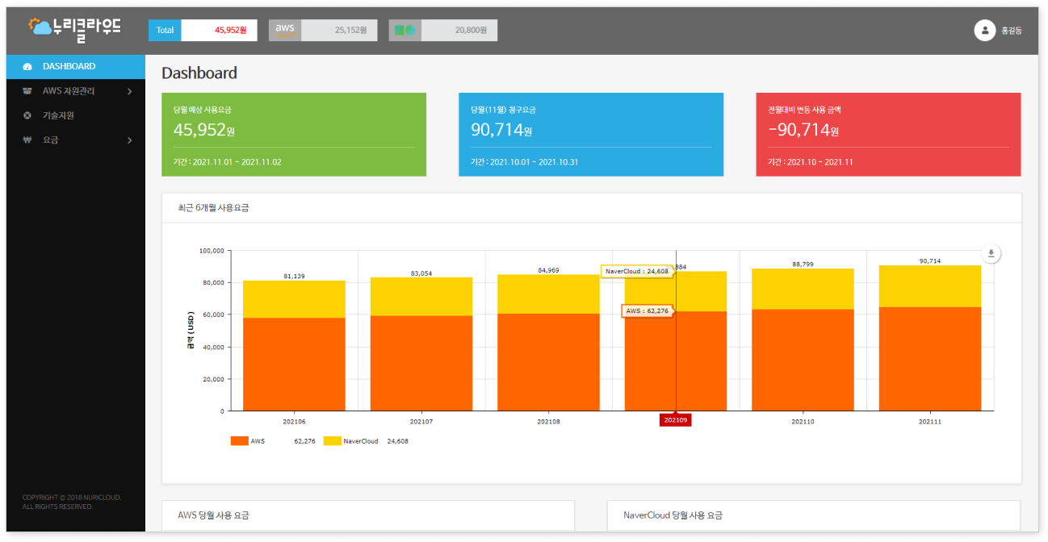
Task: Click the dashboard gauge icon in sidebar
Action: 27,67
